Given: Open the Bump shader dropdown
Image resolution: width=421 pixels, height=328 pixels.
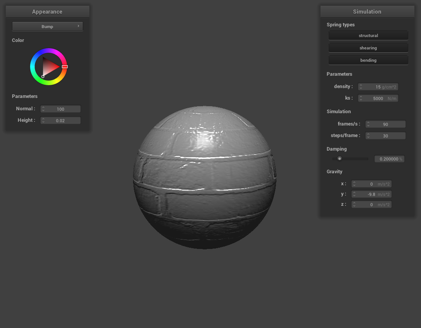Looking at the screenshot, I should tap(47, 26).
